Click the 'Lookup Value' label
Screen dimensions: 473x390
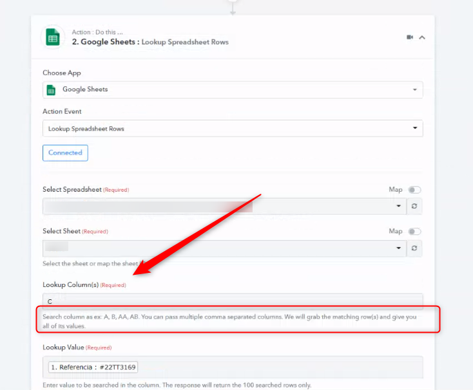coord(63,348)
